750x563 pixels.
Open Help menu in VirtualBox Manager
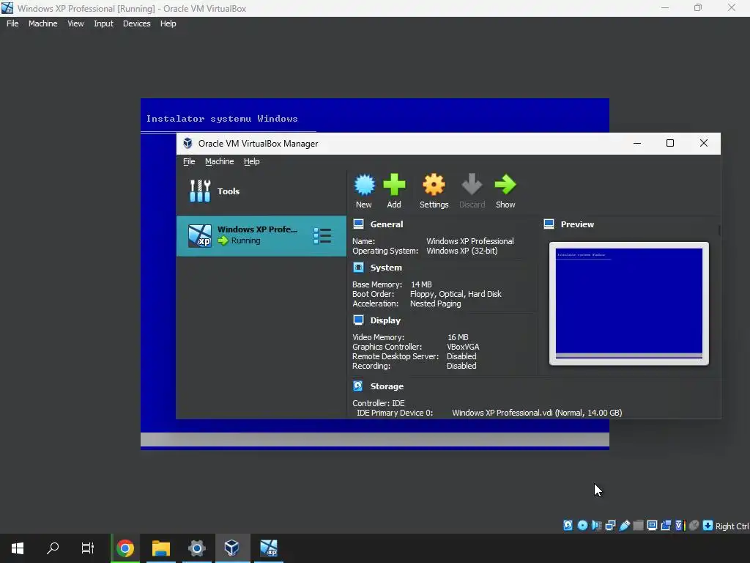252,161
